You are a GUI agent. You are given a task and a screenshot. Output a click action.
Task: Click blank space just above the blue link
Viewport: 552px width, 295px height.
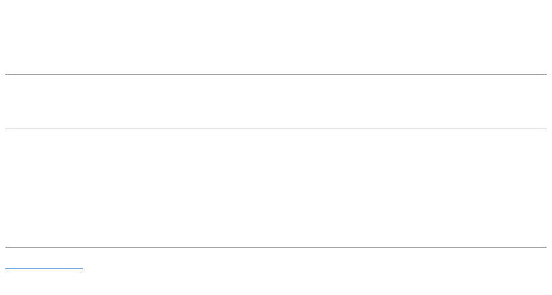[x=44, y=257]
